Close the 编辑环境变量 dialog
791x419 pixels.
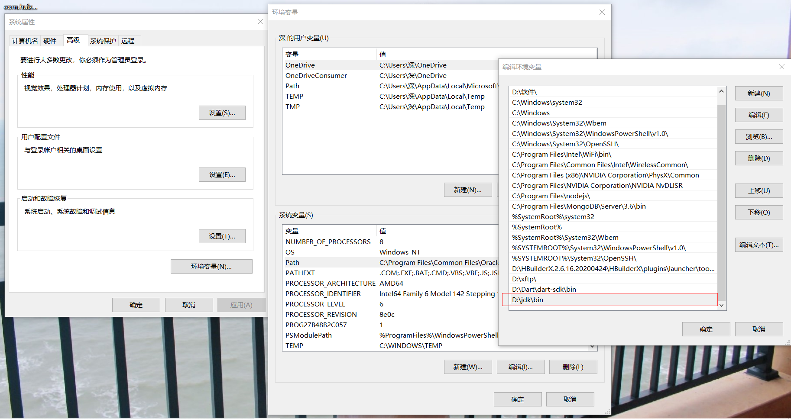pos(781,67)
